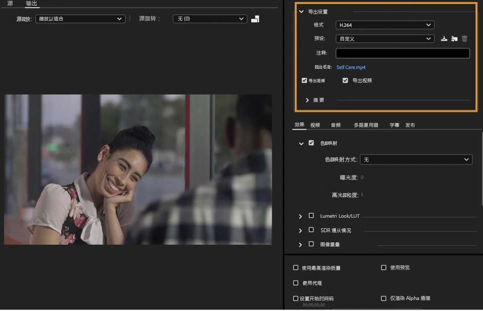Viewport: 483px width, 311px height.
Task: Enable 使用最高渲染质量 checkbox
Action: click(x=296, y=268)
